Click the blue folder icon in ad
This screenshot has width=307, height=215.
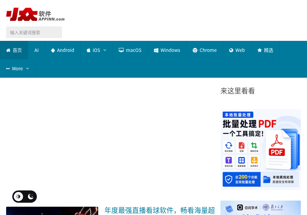tap(266, 179)
